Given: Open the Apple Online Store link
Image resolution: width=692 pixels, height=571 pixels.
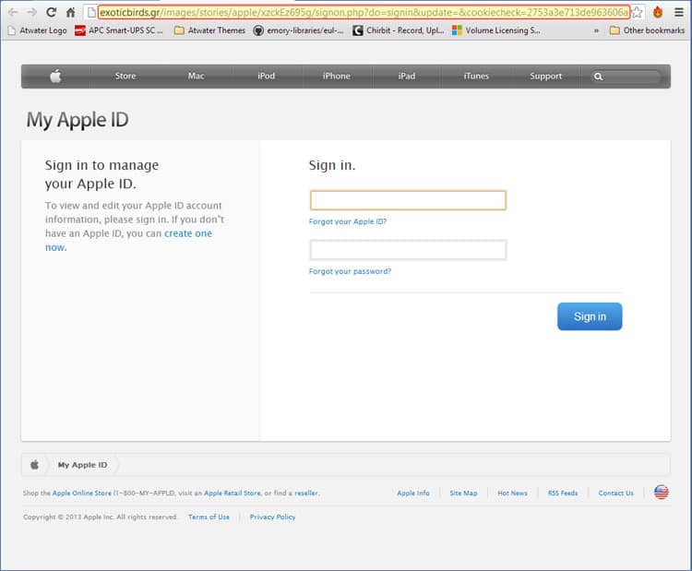Looking at the screenshot, I should (81, 493).
